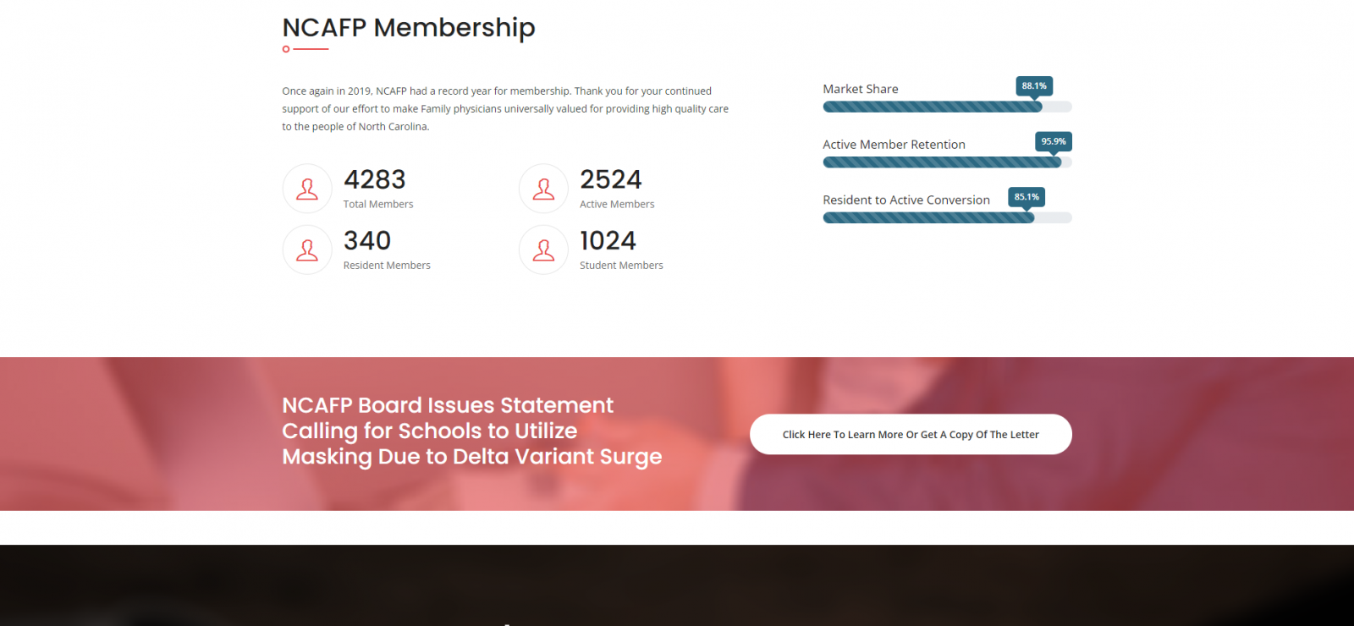This screenshot has height=626, width=1354.
Task: Click the membership intro paragraph text
Action: (505, 108)
